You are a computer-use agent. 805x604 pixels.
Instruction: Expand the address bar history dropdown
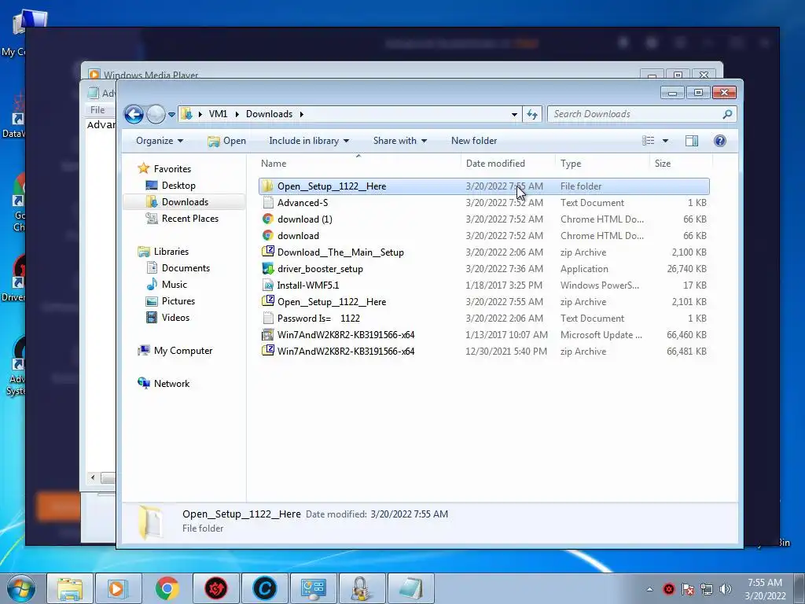tap(514, 115)
